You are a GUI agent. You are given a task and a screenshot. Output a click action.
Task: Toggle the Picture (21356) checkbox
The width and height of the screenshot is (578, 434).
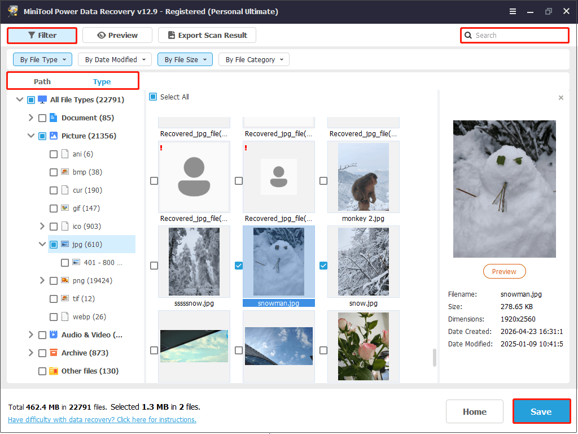point(42,136)
